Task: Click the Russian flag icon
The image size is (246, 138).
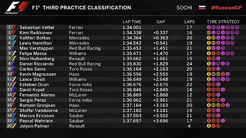Action: click(202, 7)
